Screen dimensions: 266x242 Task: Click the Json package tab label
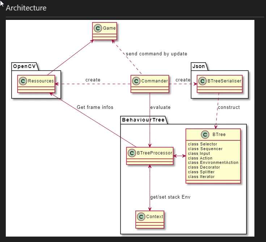point(198,66)
